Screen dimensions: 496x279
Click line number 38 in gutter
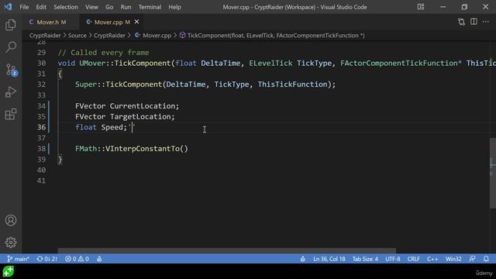(41, 149)
